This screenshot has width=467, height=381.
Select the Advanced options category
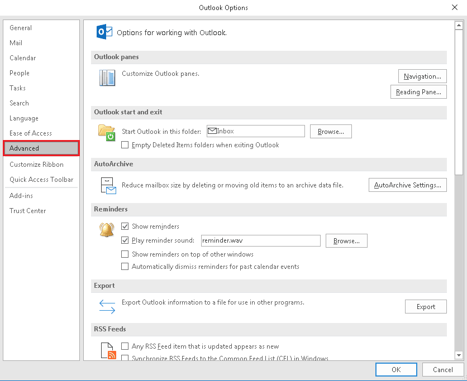(x=41, y=148)
